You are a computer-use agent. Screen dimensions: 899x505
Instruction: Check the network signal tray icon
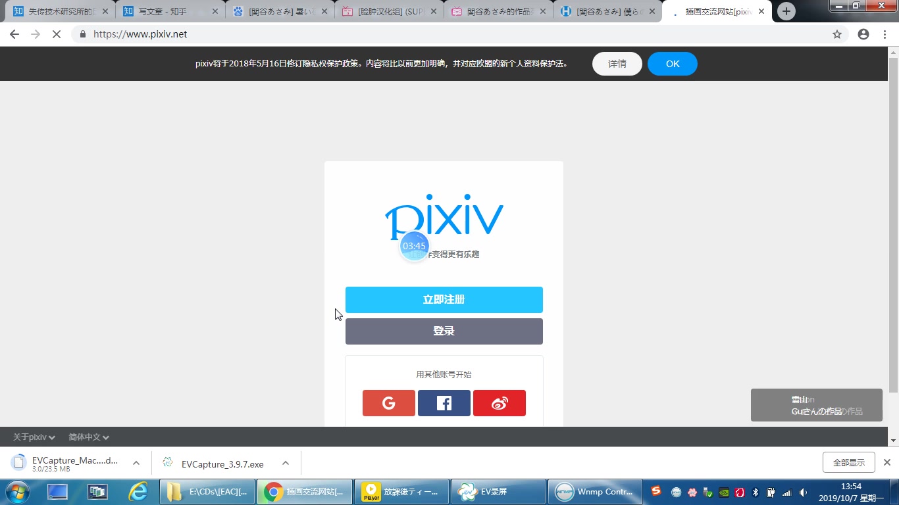pyautogui.click(x=786, y=492)
